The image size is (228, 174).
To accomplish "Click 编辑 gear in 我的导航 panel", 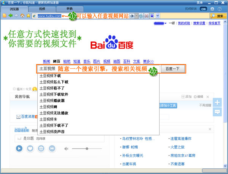I will 198,97.
